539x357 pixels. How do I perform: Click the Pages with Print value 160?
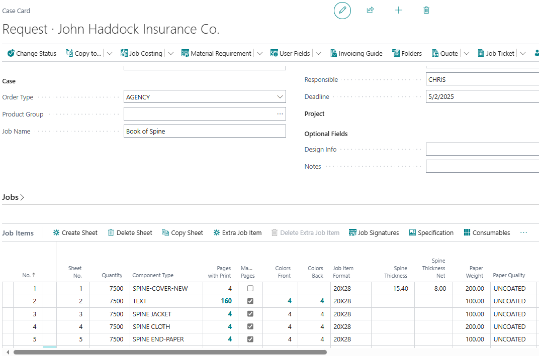[x=226, y=301]
